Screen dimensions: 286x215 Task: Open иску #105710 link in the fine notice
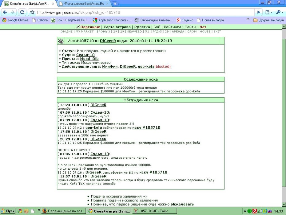pyautogui.click(x=153, y=172)
